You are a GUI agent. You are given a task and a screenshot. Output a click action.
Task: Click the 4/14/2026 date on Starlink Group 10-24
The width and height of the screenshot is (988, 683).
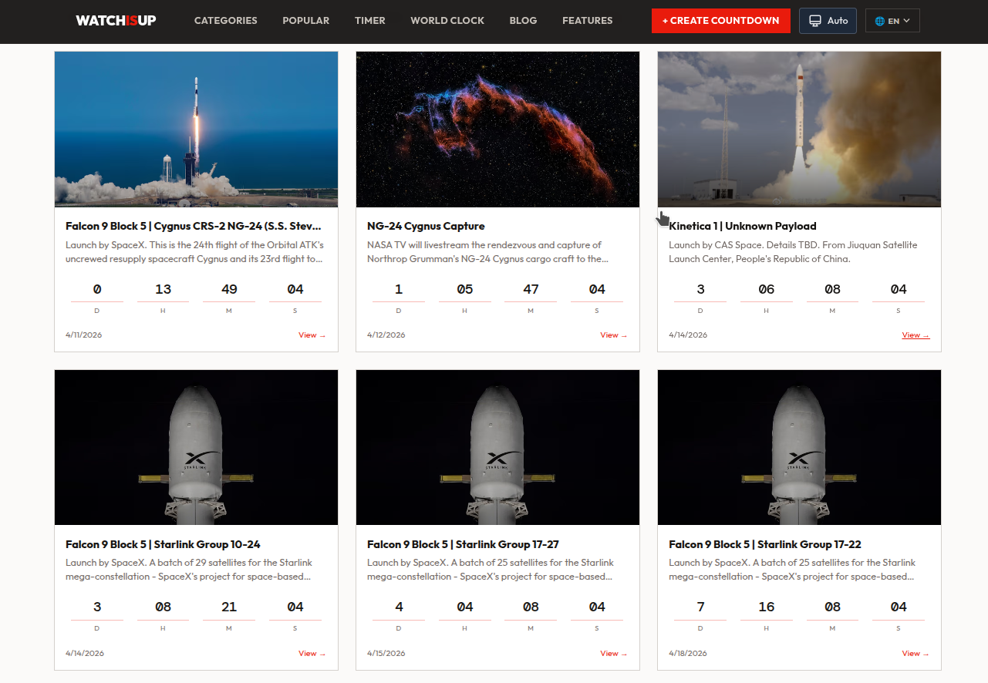pyautogui.click(x=85, y=654)
